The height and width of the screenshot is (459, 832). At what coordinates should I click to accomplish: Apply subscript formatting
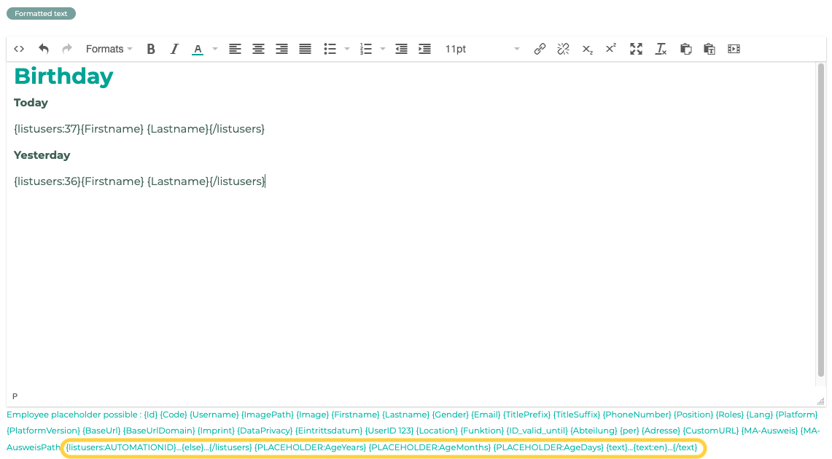click(587, 49)
